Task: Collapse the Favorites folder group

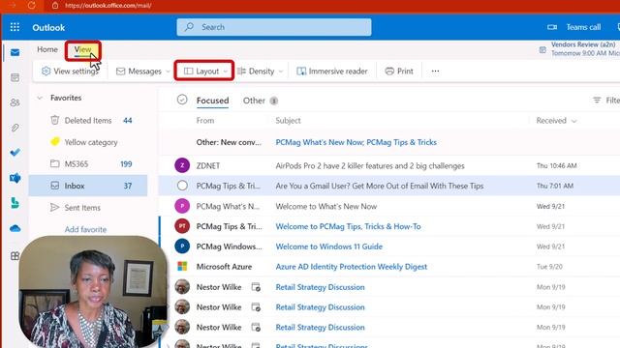Action: coord(40,98)
